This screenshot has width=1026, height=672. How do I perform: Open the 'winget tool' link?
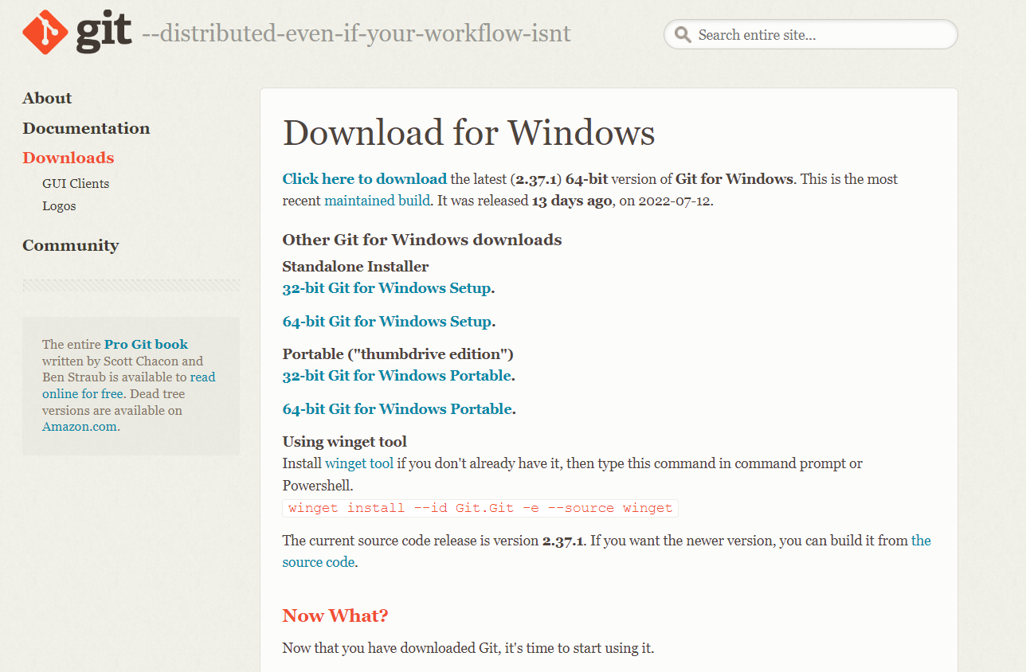pos(359,463)
